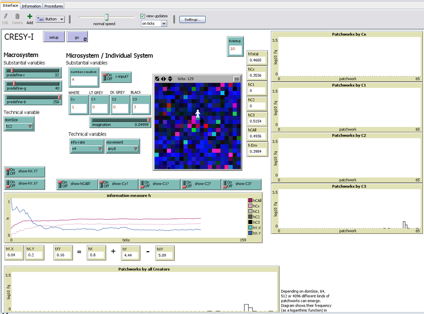This screenshot has height=314, width=424.
Task: Click the hY.X legend color swatch
Action: tap(250, 228)
